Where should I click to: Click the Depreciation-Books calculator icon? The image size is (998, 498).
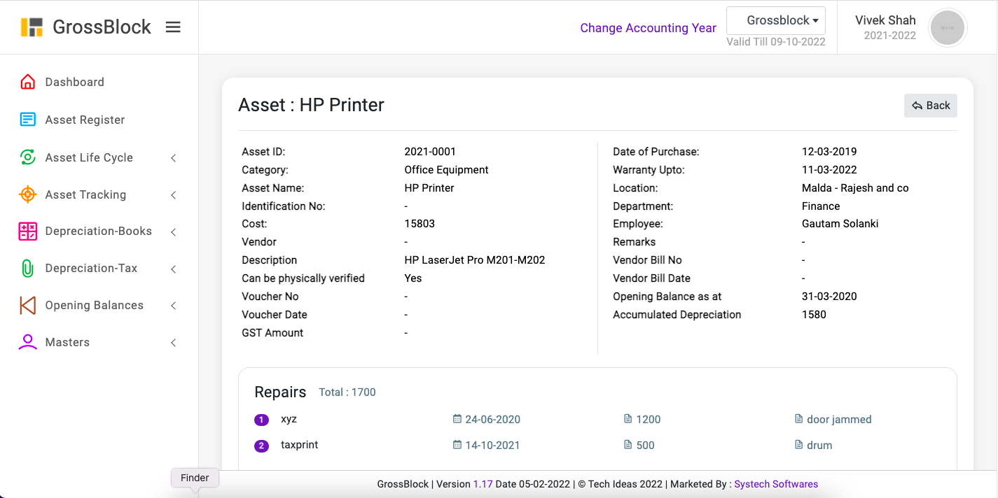[27, 232]
